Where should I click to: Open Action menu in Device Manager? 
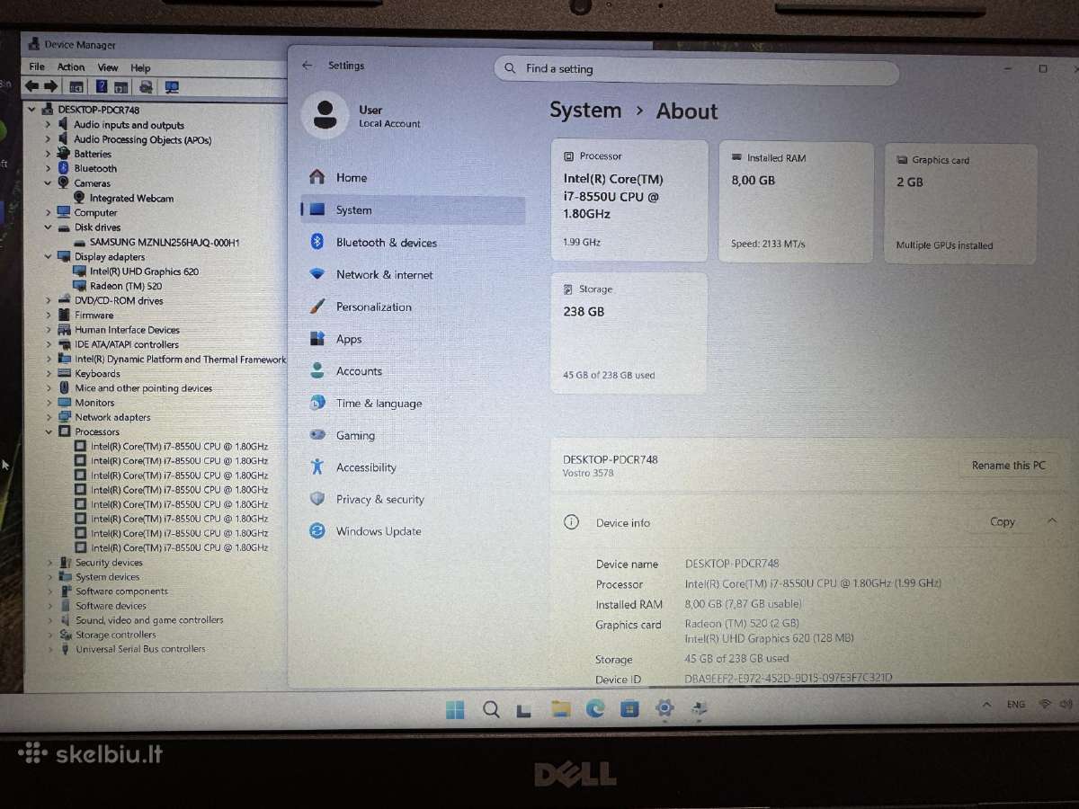(71, 67)
